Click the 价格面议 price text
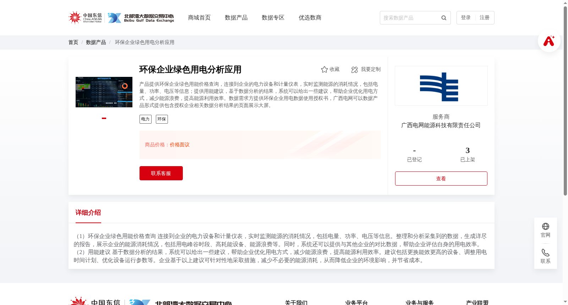568x305 pixels. (x=180, y=145)
